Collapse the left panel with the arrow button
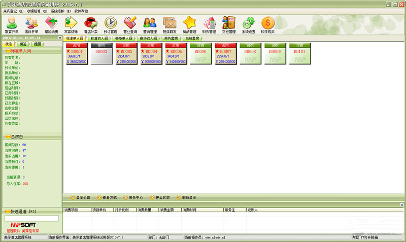Screen dimensions: 406x242 coord(59,38)
